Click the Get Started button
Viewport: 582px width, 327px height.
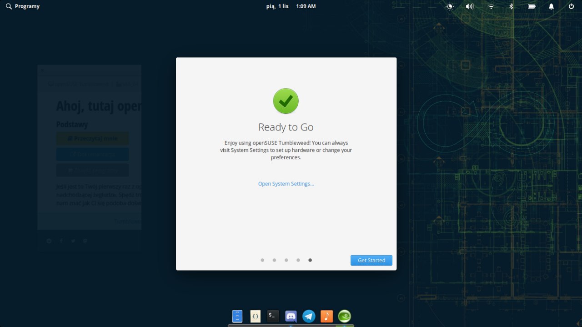tap(371, 260)
